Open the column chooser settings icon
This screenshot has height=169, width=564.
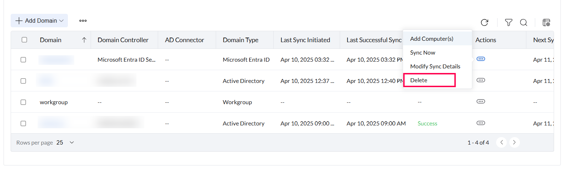pyautogui.click(x=546, y=23)
